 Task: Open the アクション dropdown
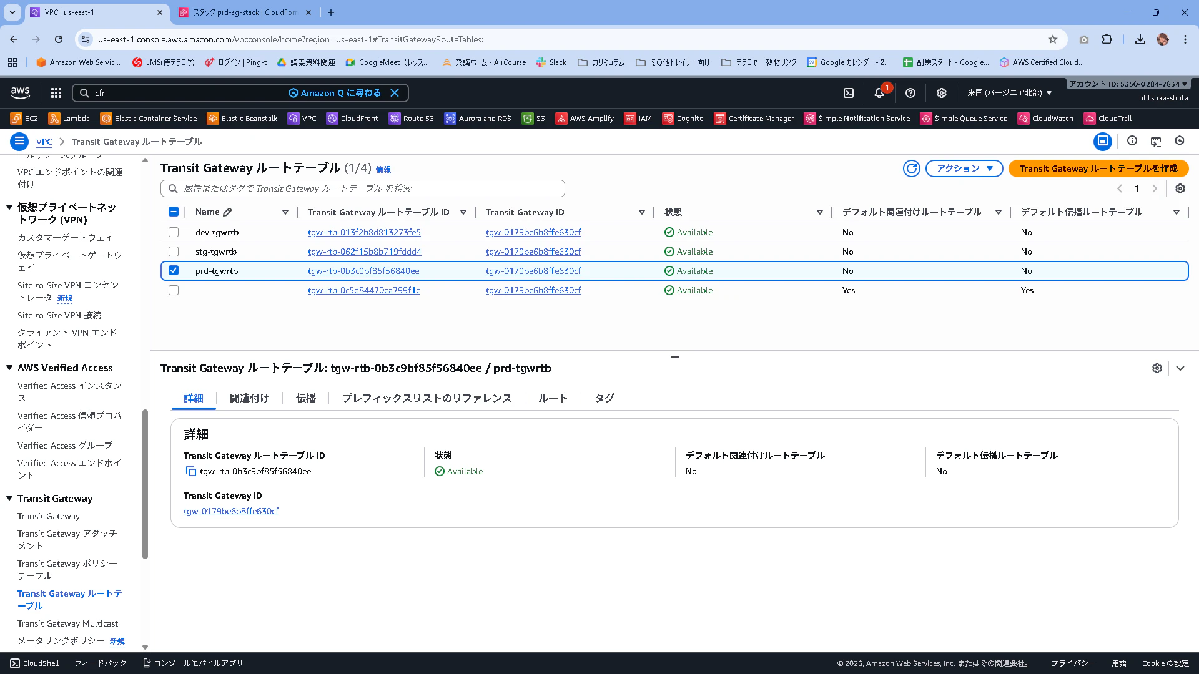pyautogui.click(x=964, y=168)
